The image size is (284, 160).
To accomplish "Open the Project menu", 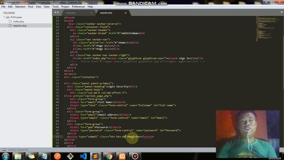I will [x=65, y=7].
